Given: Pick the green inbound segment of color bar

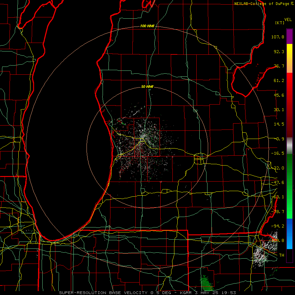Looking at the screenshot, I should (x=289, y=186).
